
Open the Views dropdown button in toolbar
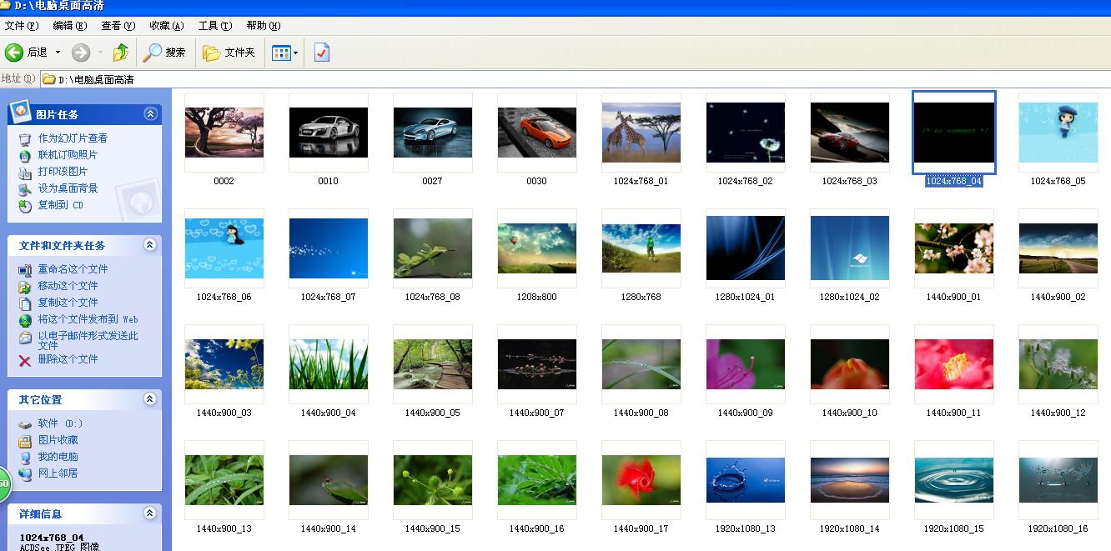click(x=284, y=53)
